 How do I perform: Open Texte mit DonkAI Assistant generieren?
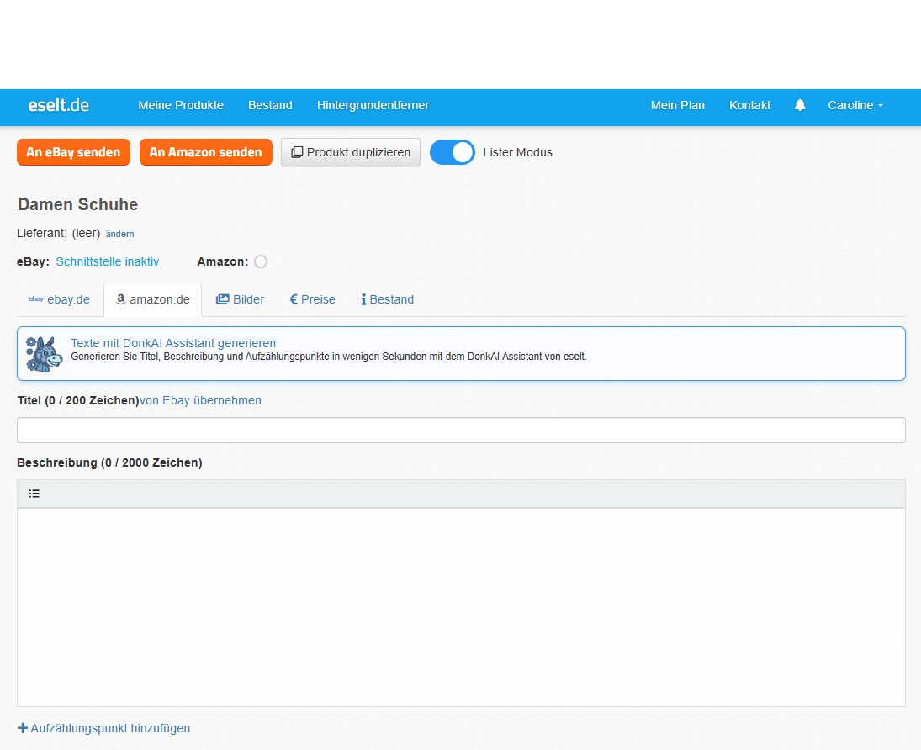(x=173, y=343)
